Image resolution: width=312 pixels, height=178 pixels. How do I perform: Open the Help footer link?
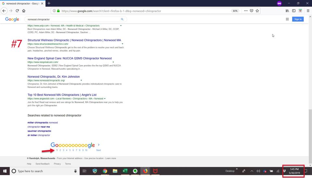[x=29, y=164]
